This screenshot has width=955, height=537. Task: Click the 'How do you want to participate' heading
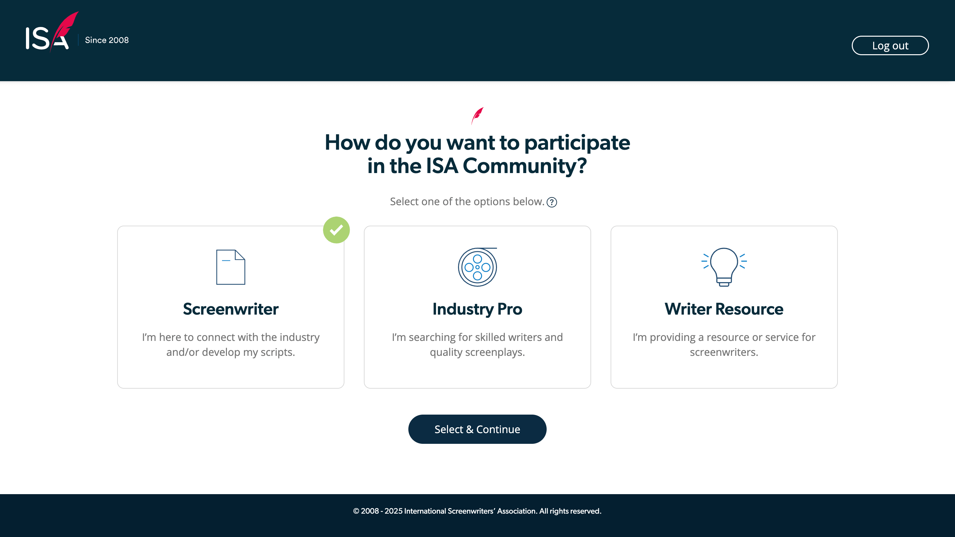click(x=477, y=143)
